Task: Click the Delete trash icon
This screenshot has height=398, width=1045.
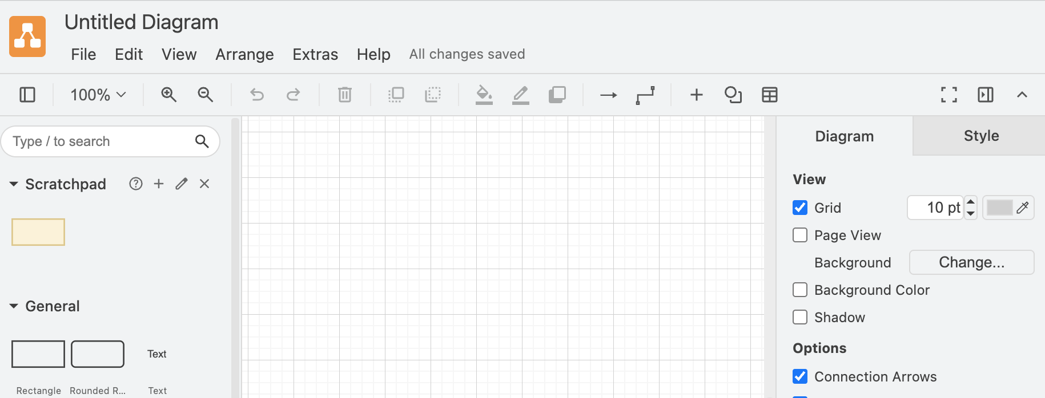Action: tap(344, 95)
